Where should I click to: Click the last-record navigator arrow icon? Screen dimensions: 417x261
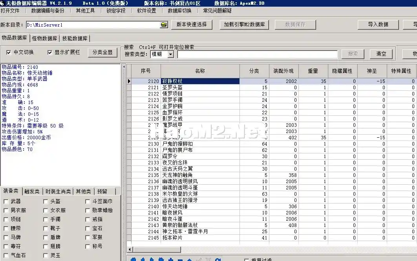[161, 259]
